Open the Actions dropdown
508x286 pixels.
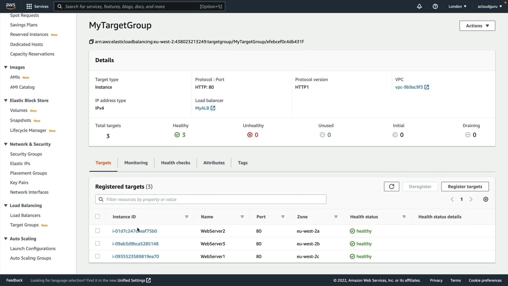[x=477, y=26]
